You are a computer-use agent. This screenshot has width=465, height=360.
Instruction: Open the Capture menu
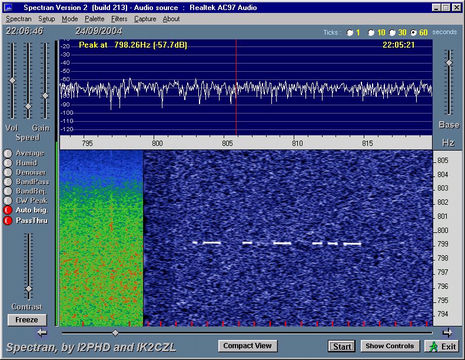click(145, 19)
